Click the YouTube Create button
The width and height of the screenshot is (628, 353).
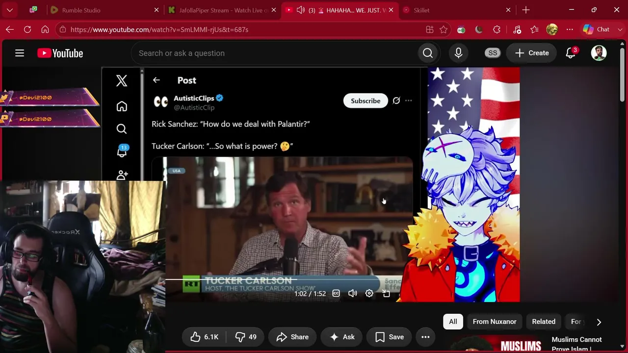click(532, 53)
